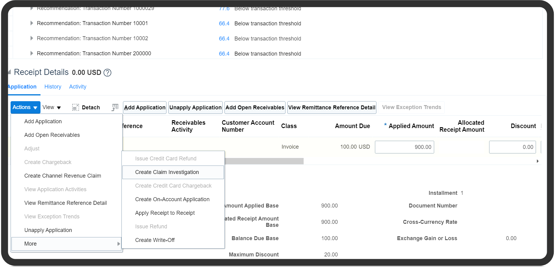The image size is (555, 267).
Task: Open score 66.4 link for Transaction 10001
Action: point(224,24)
